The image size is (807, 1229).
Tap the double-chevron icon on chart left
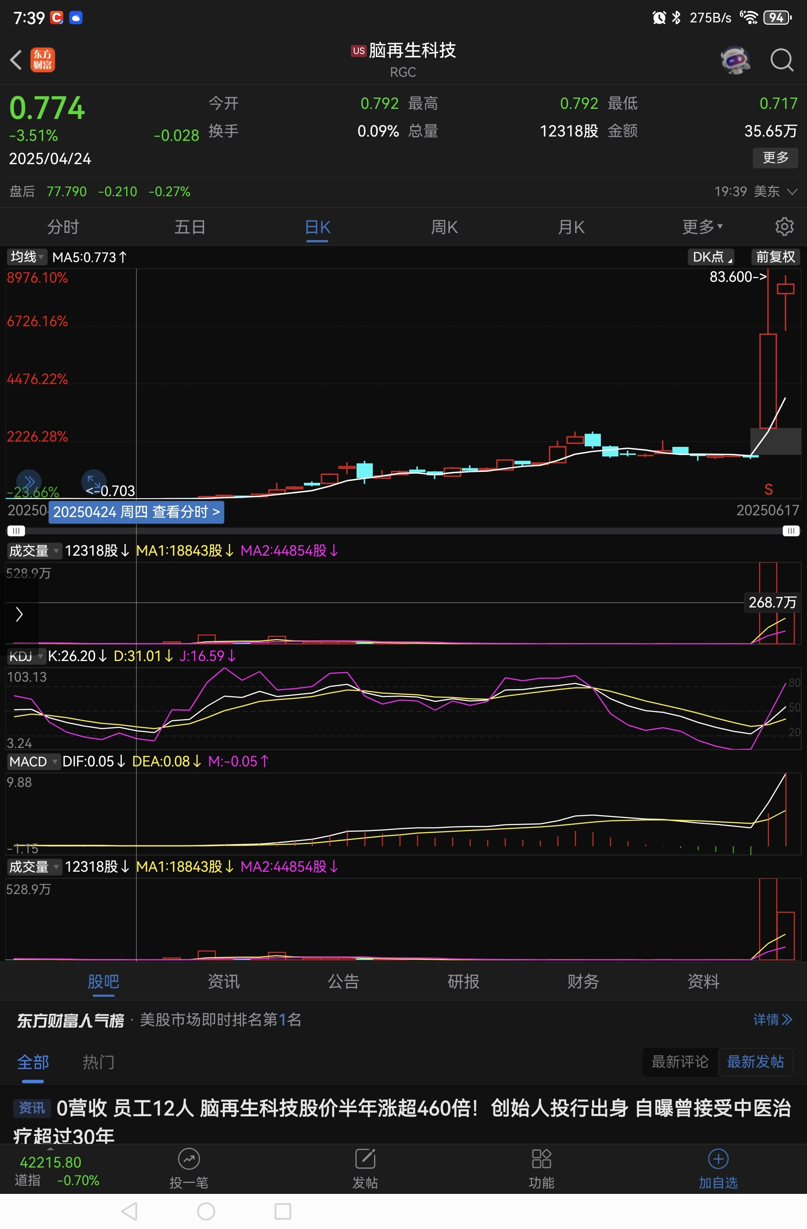[x=29, y=482]
